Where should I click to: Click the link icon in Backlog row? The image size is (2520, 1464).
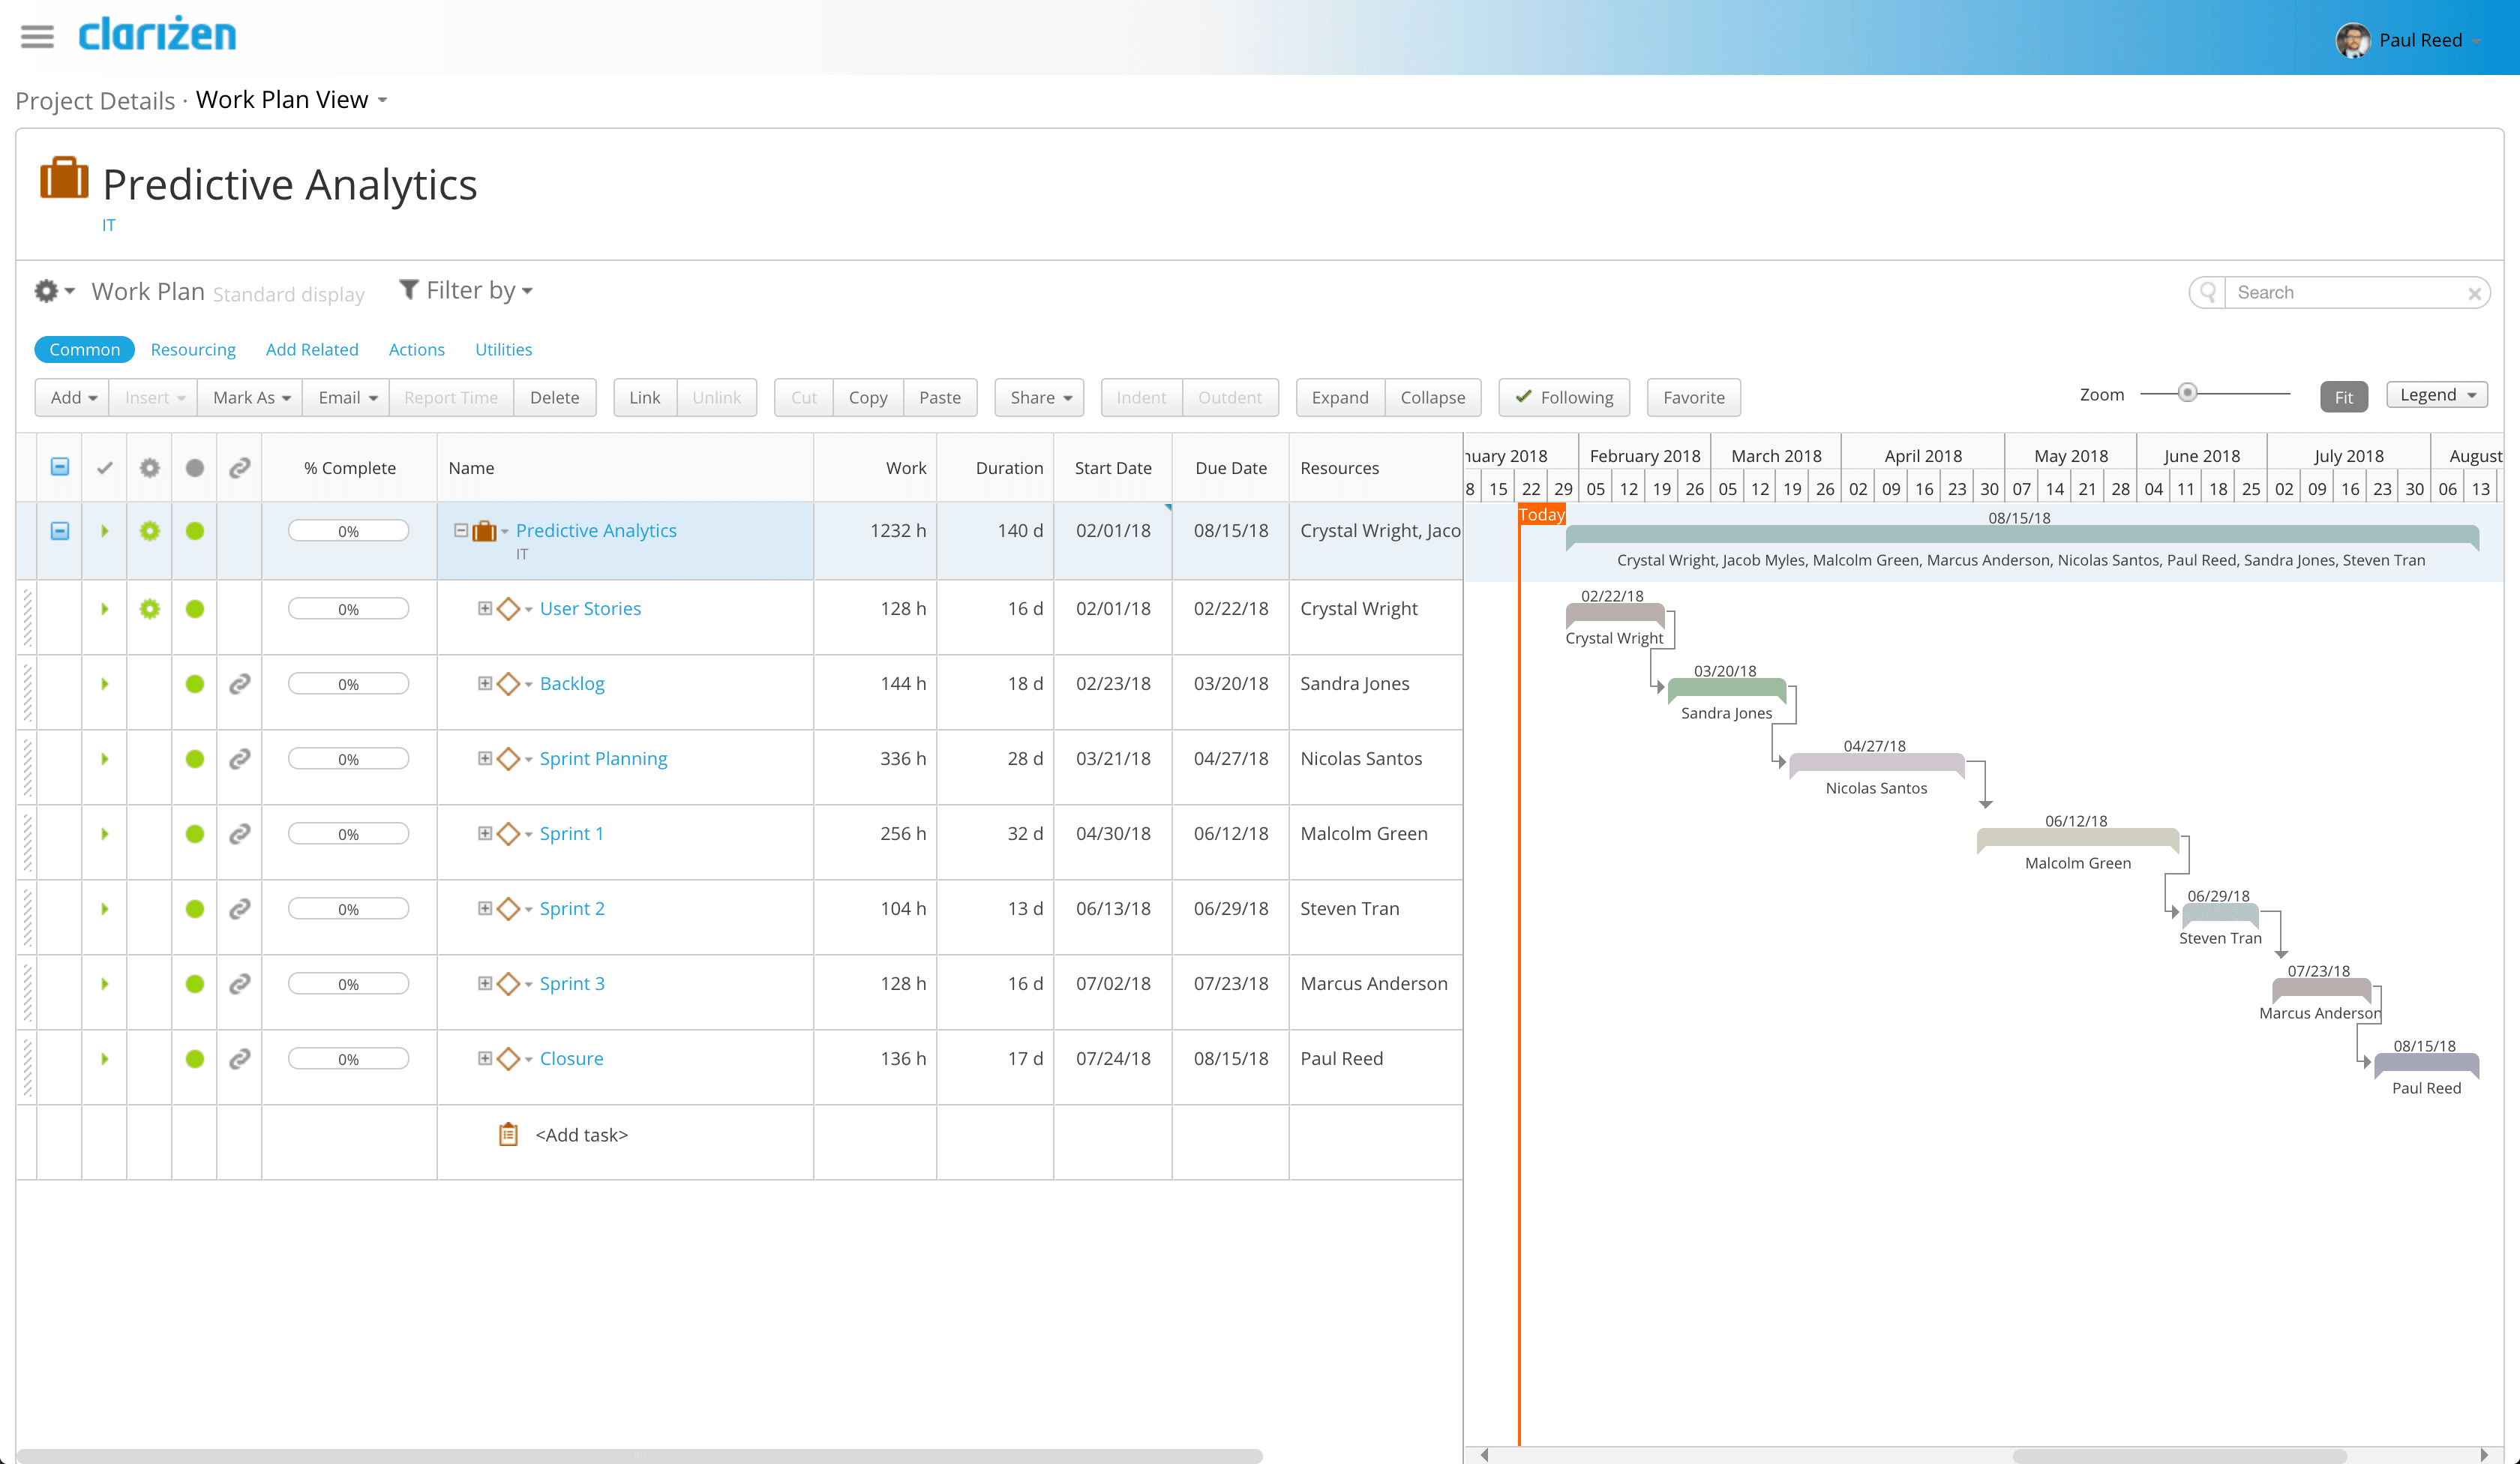239,684
